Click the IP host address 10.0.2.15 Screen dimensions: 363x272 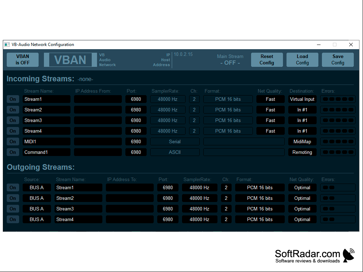tap(183, 54)
